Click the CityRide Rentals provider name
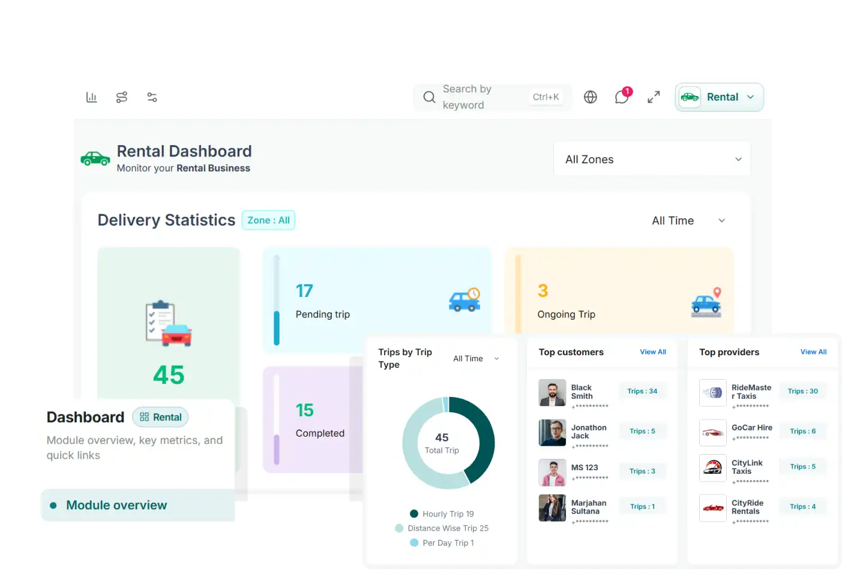This screenshot has height=571, width=845. pyautogui.click(x=747, y=507)
